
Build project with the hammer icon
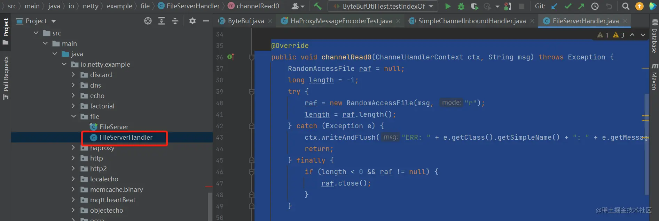[x=317, y=6]
